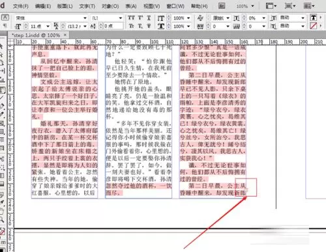
Task: Click the font size icon
Action: tap(18, 27)
